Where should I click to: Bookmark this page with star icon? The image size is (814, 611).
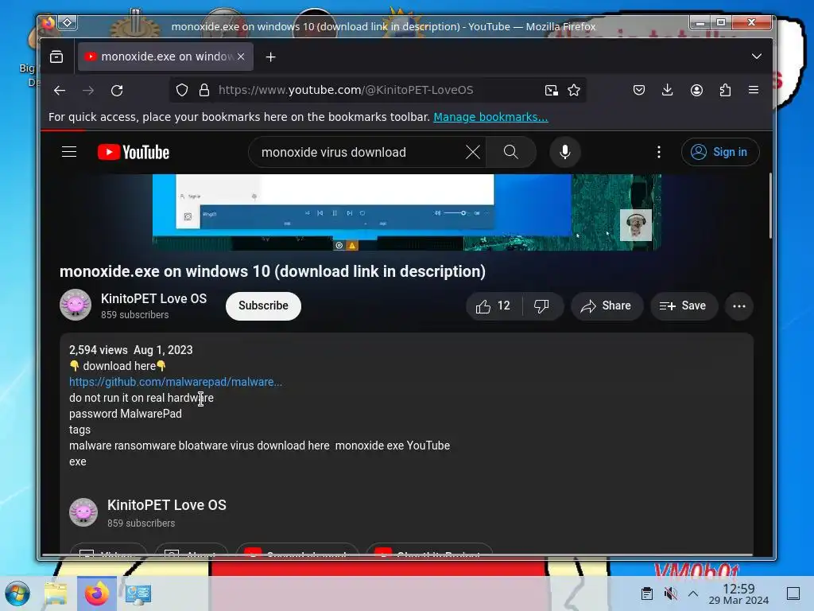tap(574, 91)
